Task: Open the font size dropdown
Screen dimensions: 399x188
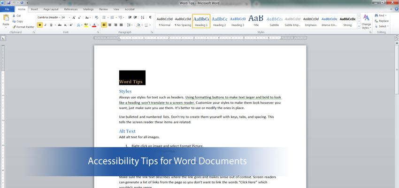Action: (69, 17)
